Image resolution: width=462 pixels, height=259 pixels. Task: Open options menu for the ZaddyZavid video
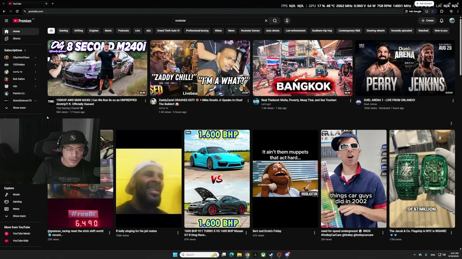(x=248, y=101)
